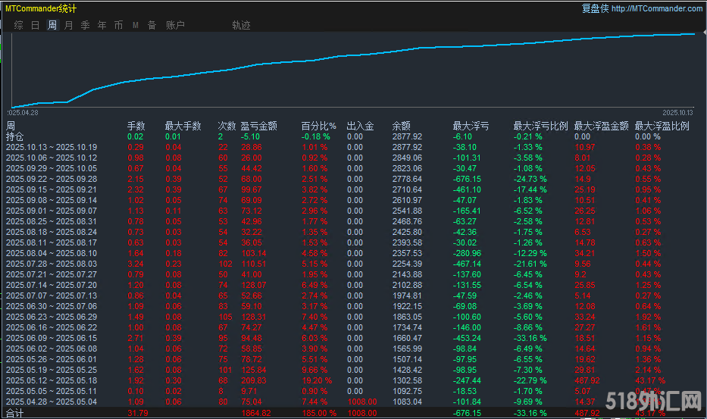Click the 轨迹 trajectory button
Screen dimensions: 707x419
coord(241,25)
